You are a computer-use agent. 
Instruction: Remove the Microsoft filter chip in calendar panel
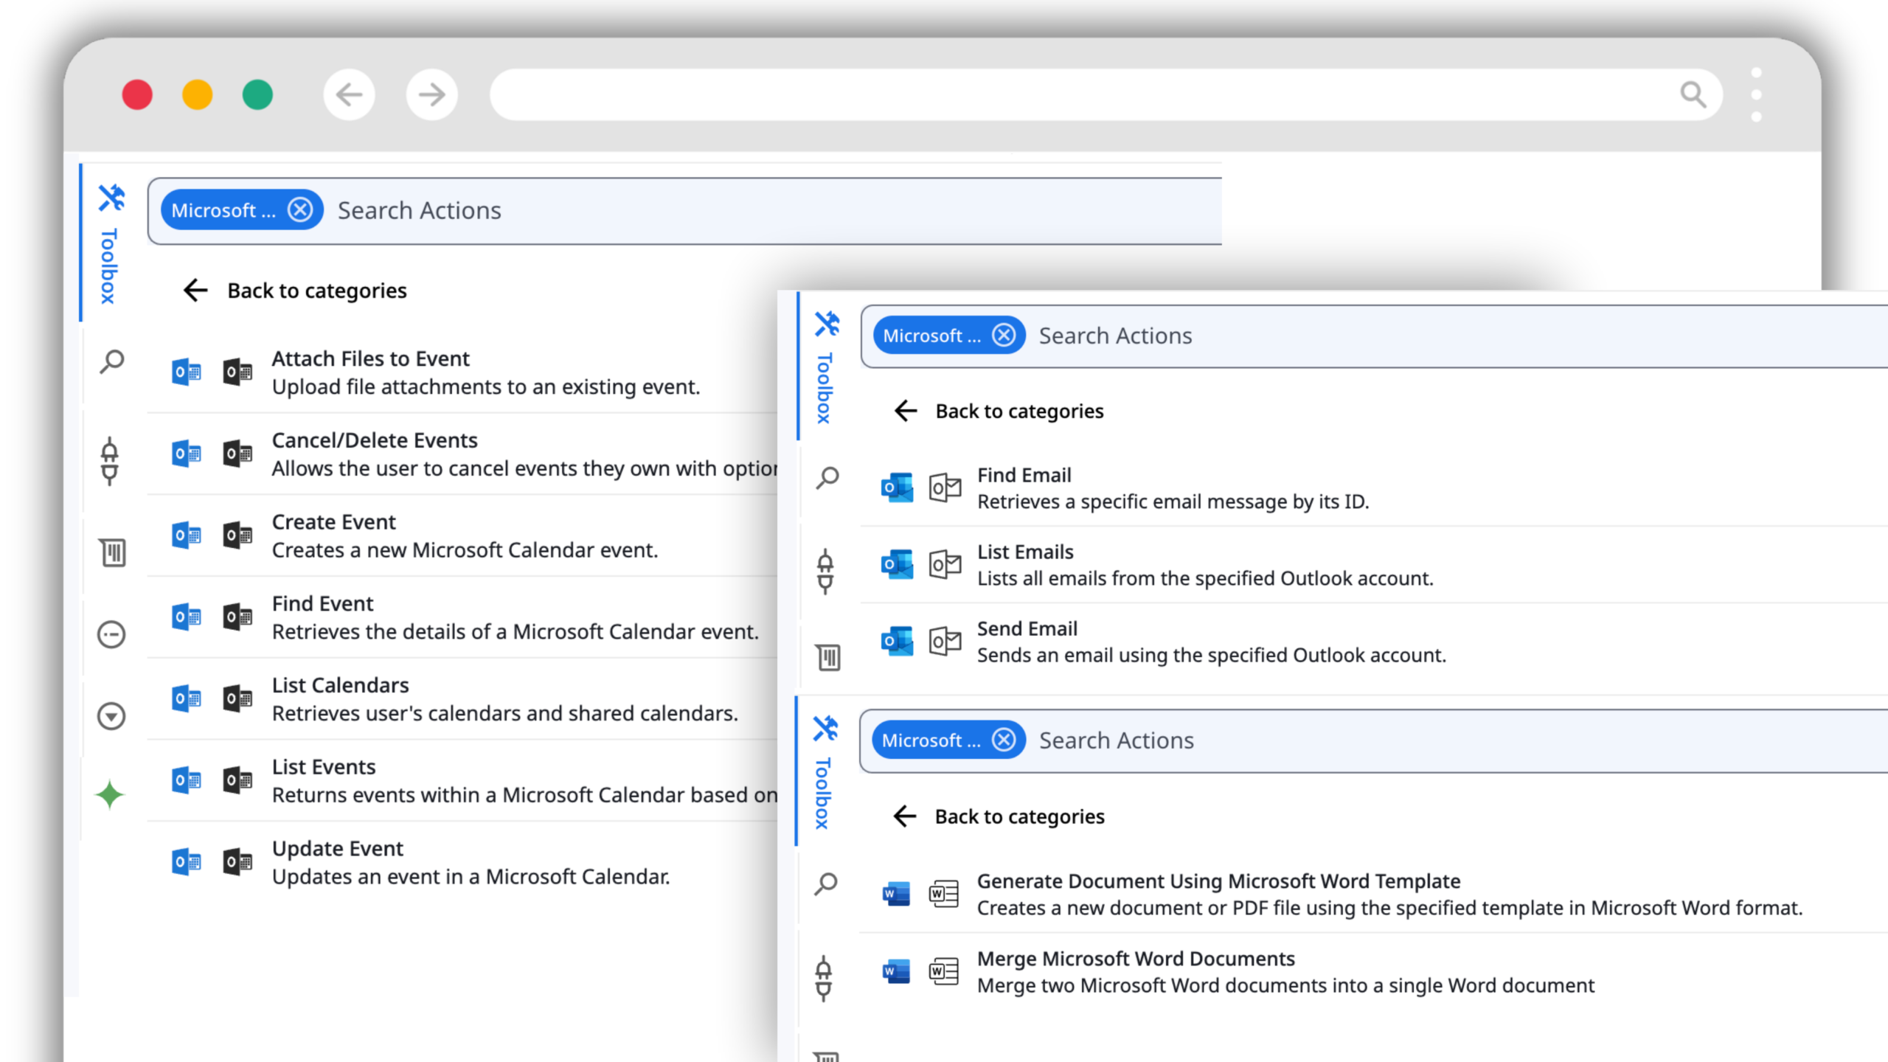(x=300, y=210)
